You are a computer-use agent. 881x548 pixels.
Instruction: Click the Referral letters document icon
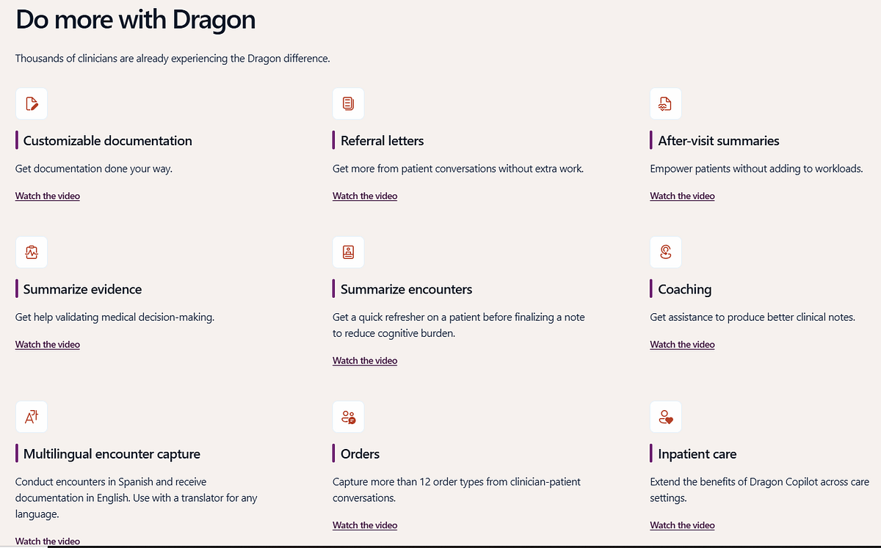(349, 103)
